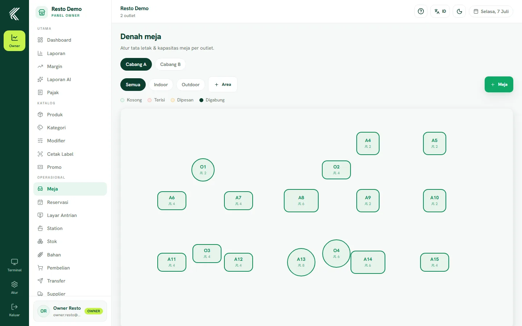Open Stok in the sidebar
The height and width of the screenshot is (326, 522).
[x=70, y=242]
